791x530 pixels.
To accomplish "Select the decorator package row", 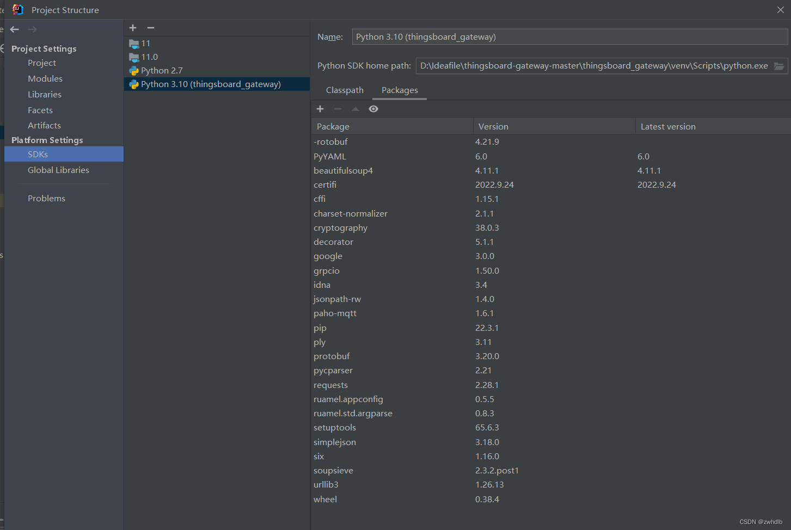I will tap(551, 242).
